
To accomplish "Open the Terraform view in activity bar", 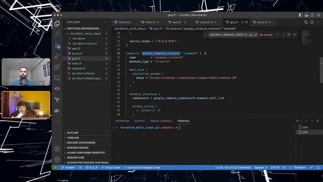I will [x=57, y=100].
